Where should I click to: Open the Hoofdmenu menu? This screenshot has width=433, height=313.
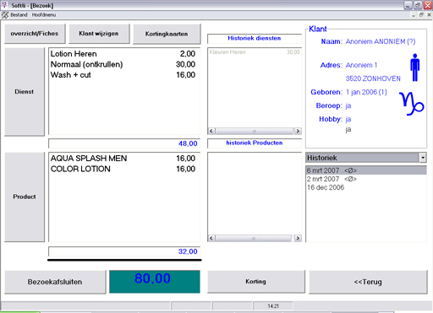tap(44, 15)
